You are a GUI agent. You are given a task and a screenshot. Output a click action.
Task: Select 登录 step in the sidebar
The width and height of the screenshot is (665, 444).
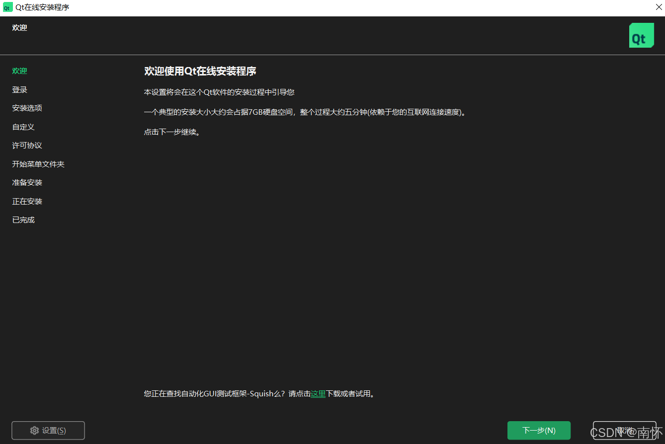(20, 90)
